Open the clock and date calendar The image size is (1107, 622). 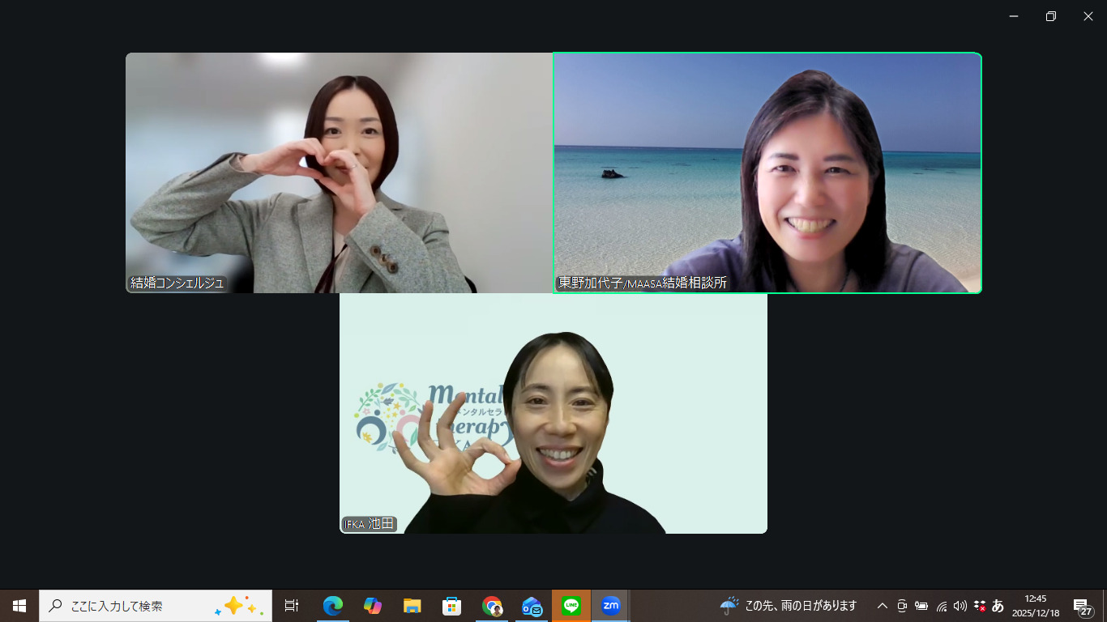[1035, 606]
